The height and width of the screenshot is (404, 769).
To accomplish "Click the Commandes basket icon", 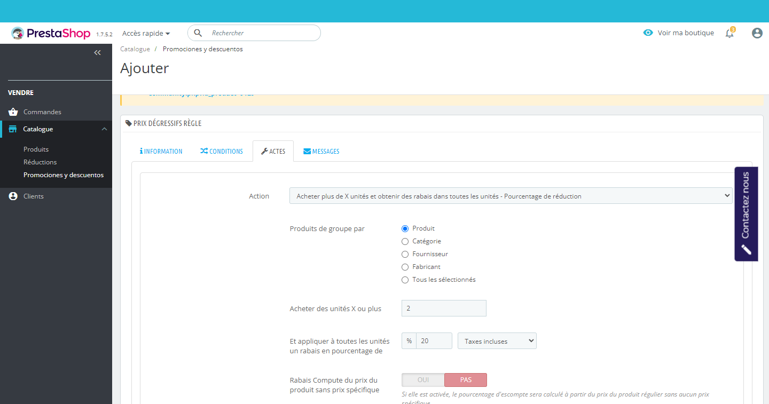I will coord(13,112).
